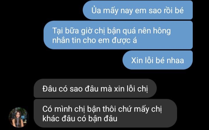Click the line 'nhắn tin cho em được á'
This screenshot has height=130, width=209.
95,40
